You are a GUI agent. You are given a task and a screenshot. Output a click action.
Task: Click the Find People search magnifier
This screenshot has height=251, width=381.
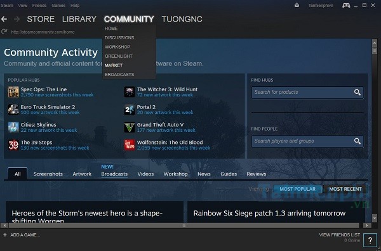click(357, 141)
